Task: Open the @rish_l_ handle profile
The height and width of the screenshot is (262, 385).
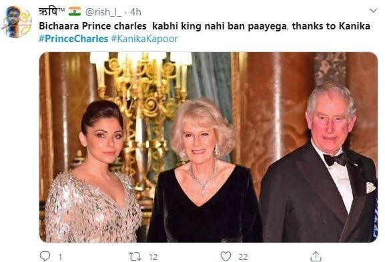Action: pos(103,12)
